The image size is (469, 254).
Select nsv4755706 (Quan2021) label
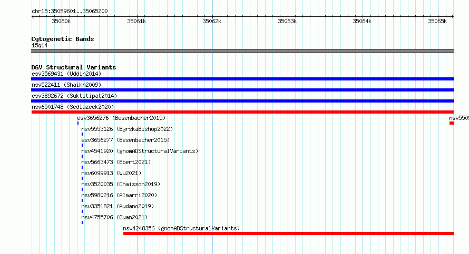(114, 217)
